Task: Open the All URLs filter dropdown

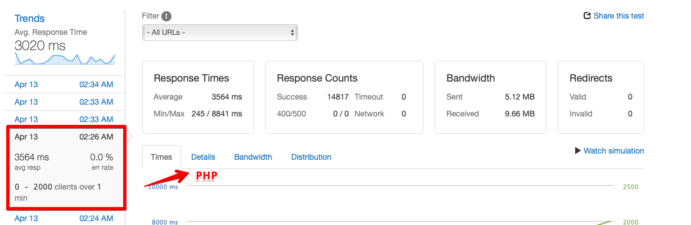Action: click(x=220, y=33)
